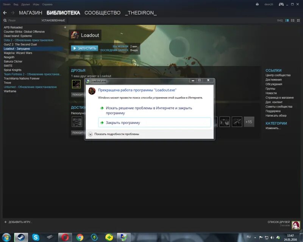The image size is (303, 242).
Task: Open Windows Start button
Action: [x=6, y=237]
